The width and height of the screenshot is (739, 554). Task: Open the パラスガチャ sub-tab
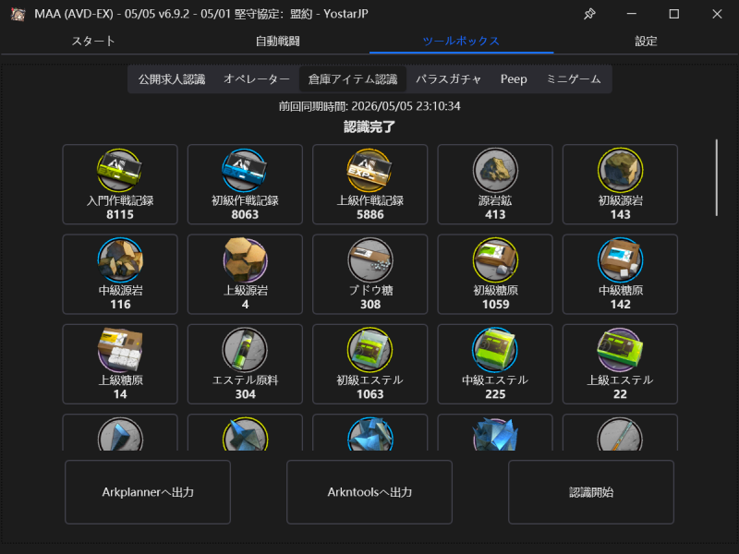(x=448, y=79)
